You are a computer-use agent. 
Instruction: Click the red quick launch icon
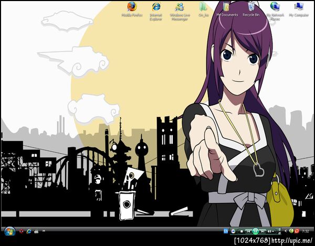[x=22, y=231]
